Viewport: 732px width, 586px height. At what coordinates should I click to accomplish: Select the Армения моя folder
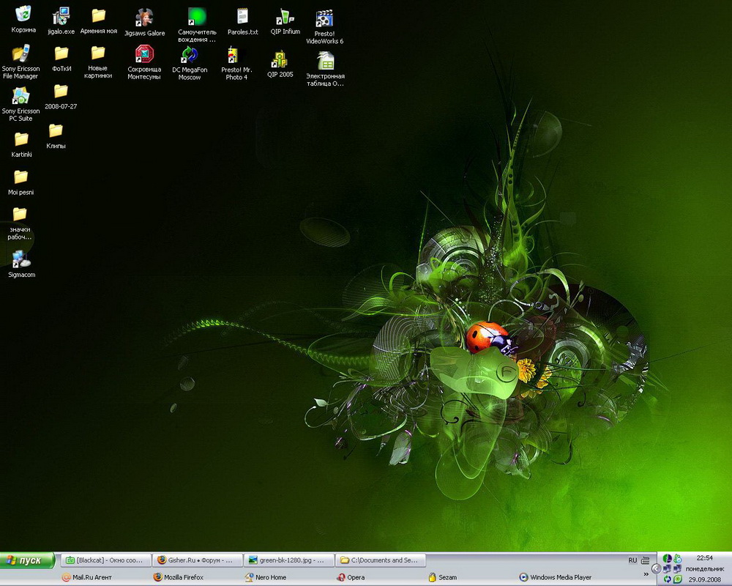(98, 16)
